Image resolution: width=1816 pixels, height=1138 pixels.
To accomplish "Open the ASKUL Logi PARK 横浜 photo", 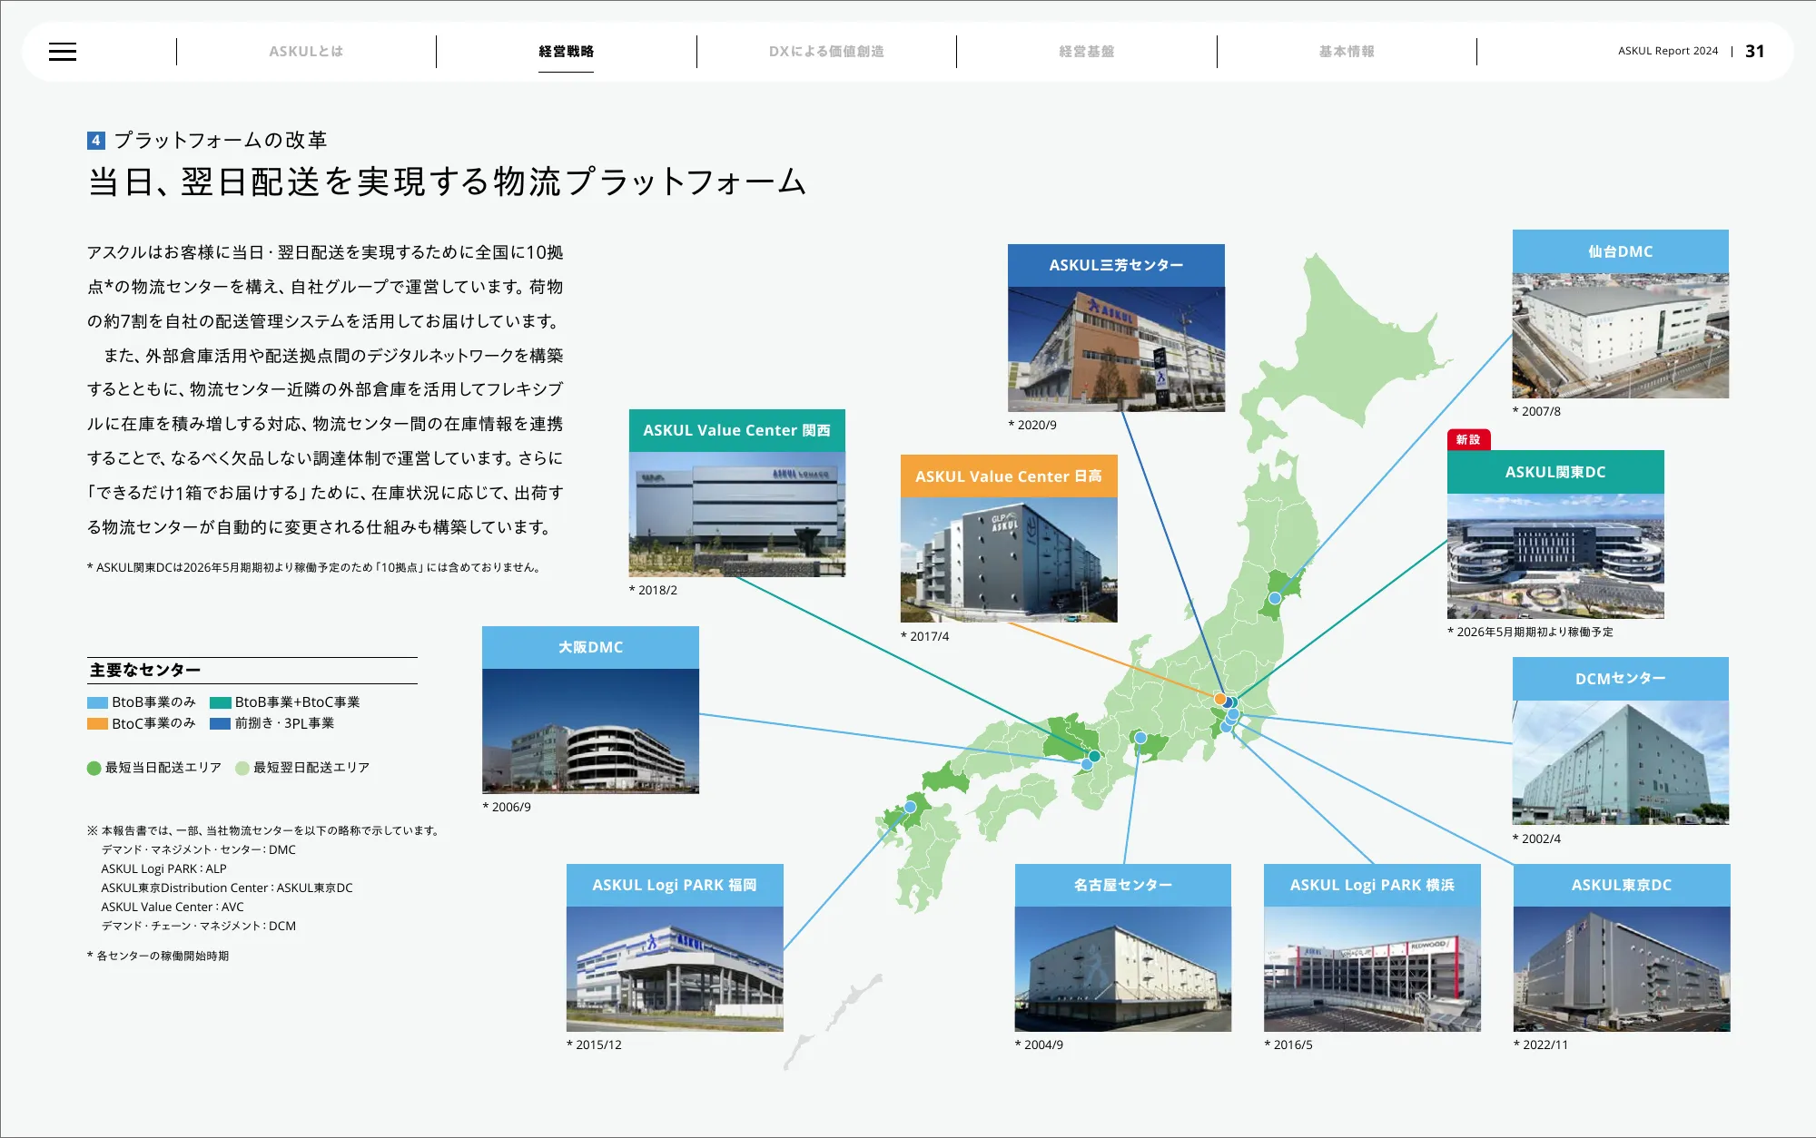I will click(x=1372, y=969).
